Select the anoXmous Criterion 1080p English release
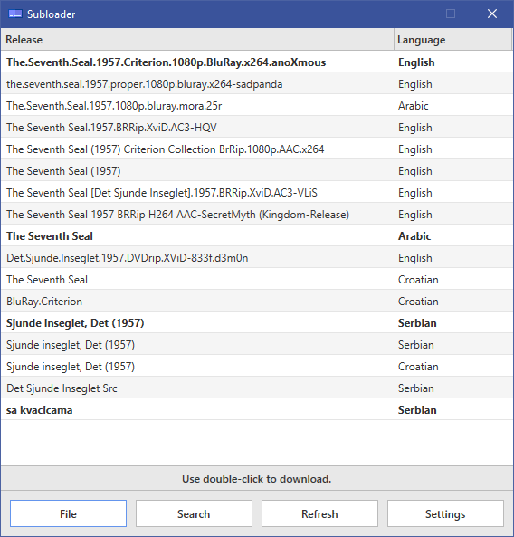The height and width of the screenshot is (537, 514). coord(257,62)
